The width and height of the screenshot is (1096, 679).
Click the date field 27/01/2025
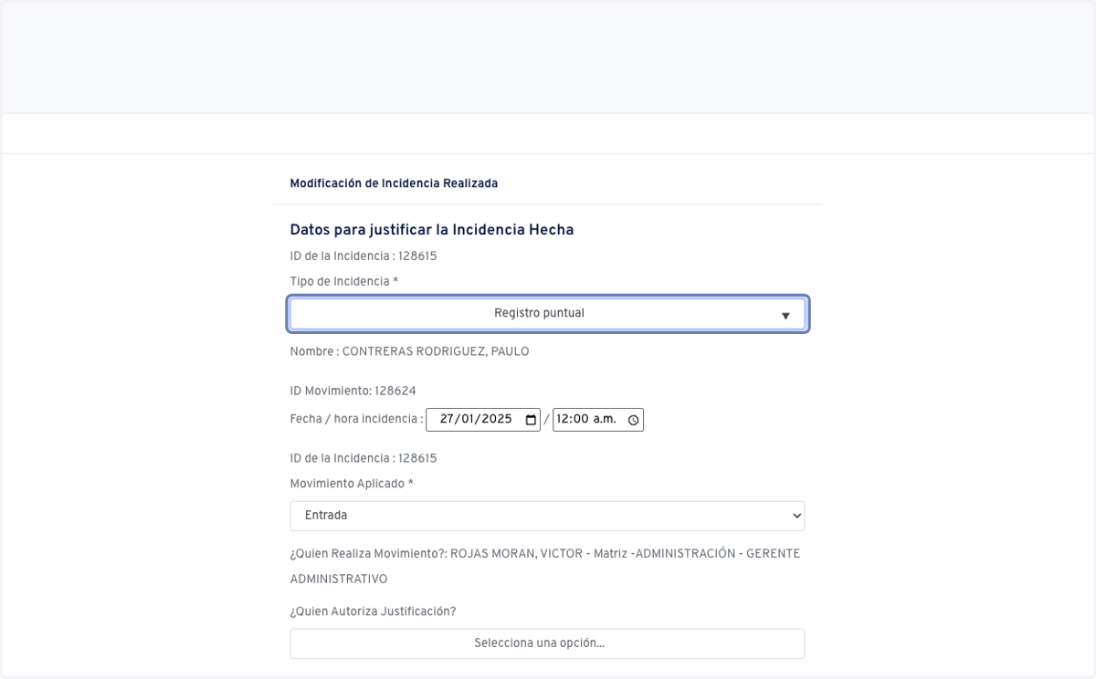coord(483,420)
